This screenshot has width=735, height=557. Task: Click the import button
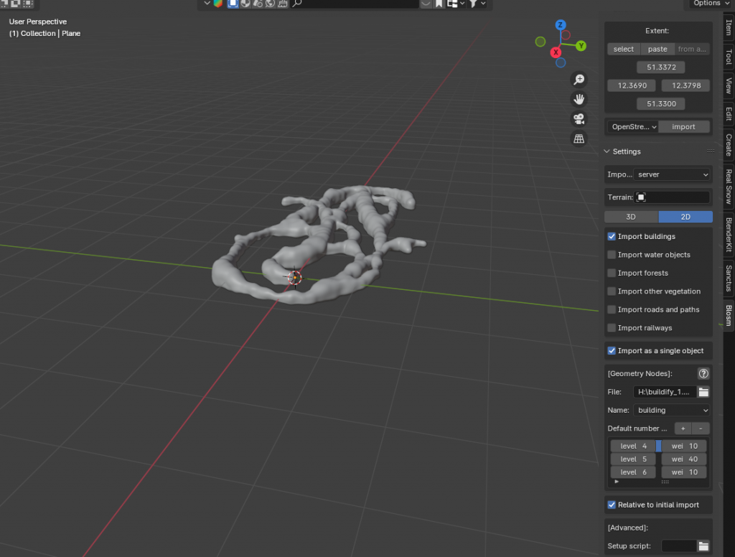click(683, 127)
